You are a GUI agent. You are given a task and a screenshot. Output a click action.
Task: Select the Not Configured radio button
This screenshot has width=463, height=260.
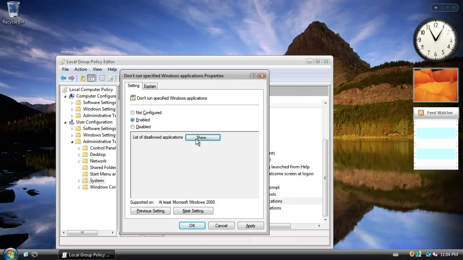132,113
